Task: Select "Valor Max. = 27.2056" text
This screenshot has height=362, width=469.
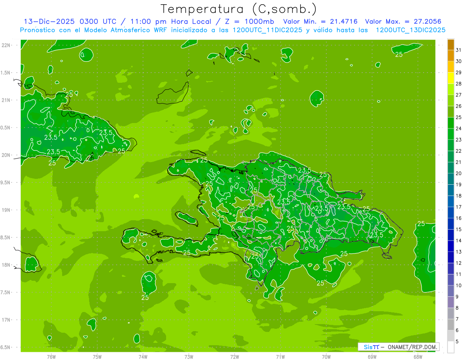Action: (403, 21)
